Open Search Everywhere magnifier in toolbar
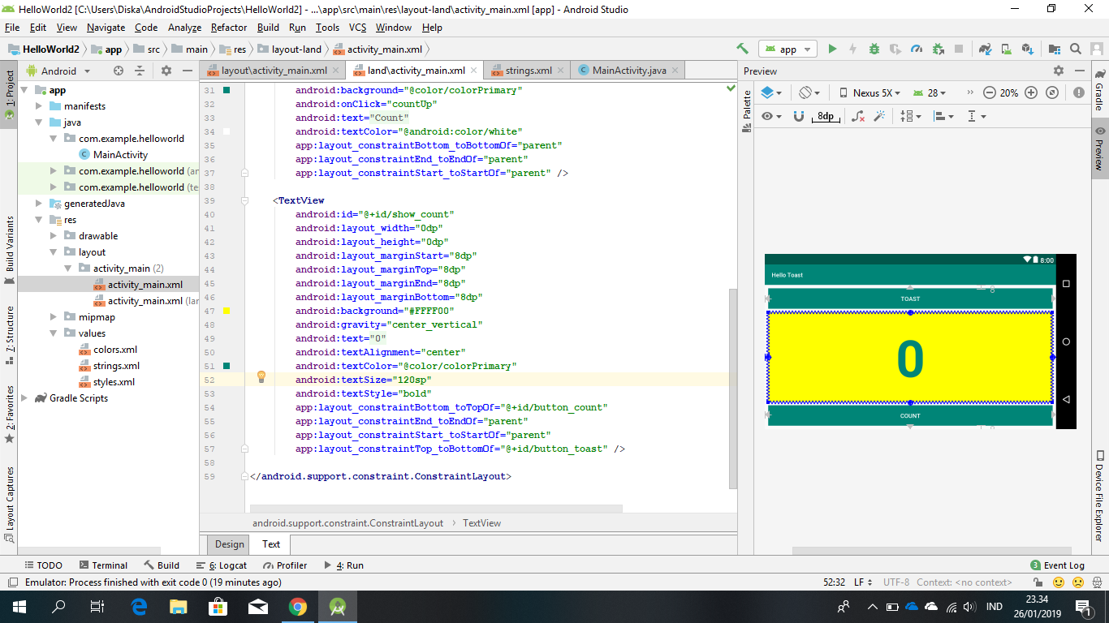The image size is (1109, 623). tap(1076, 49)
